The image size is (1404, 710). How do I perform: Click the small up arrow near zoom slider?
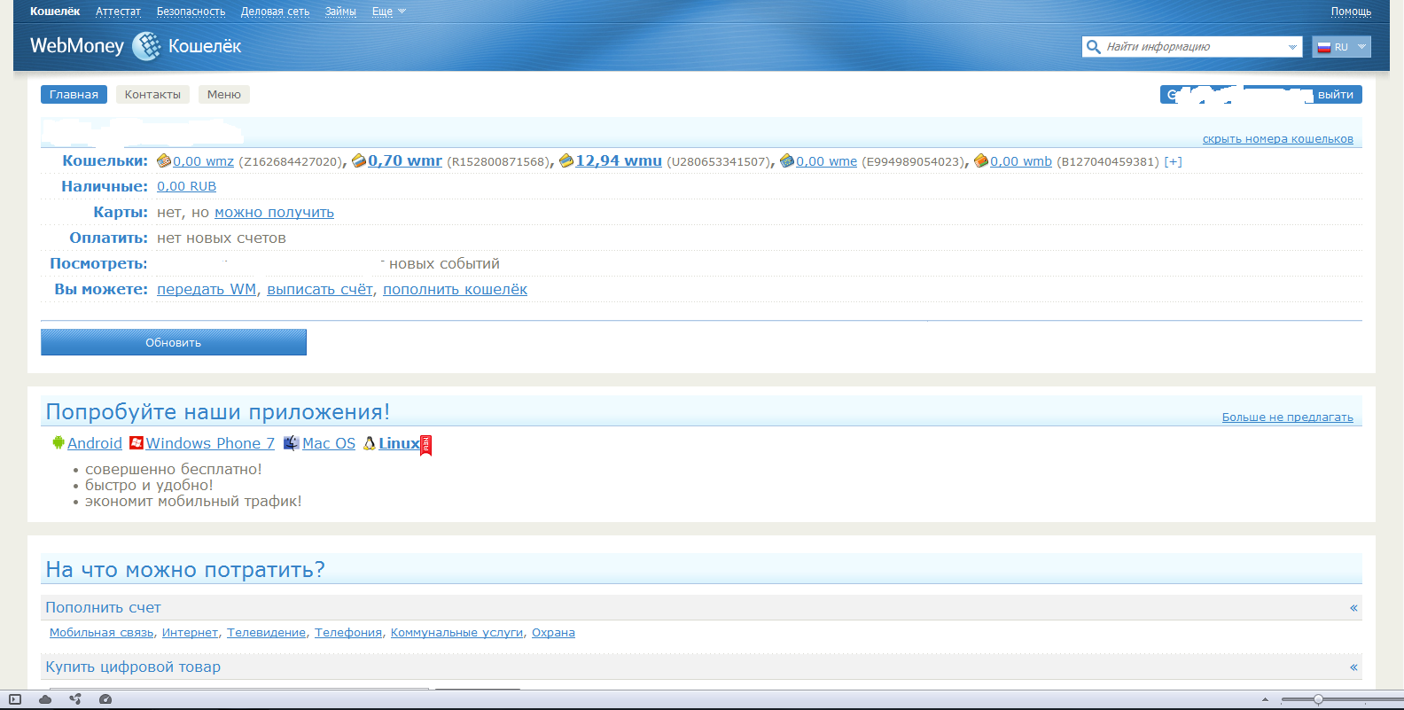click(1265, 700)
